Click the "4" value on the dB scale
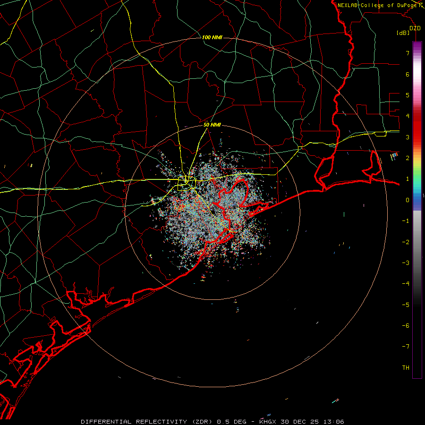 [408, 116]
